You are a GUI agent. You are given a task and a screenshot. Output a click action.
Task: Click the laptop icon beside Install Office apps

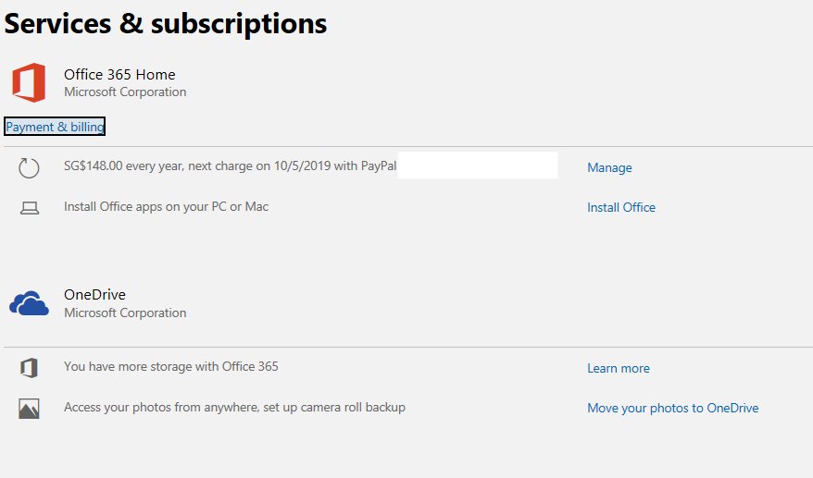click(x=30, y=208)
